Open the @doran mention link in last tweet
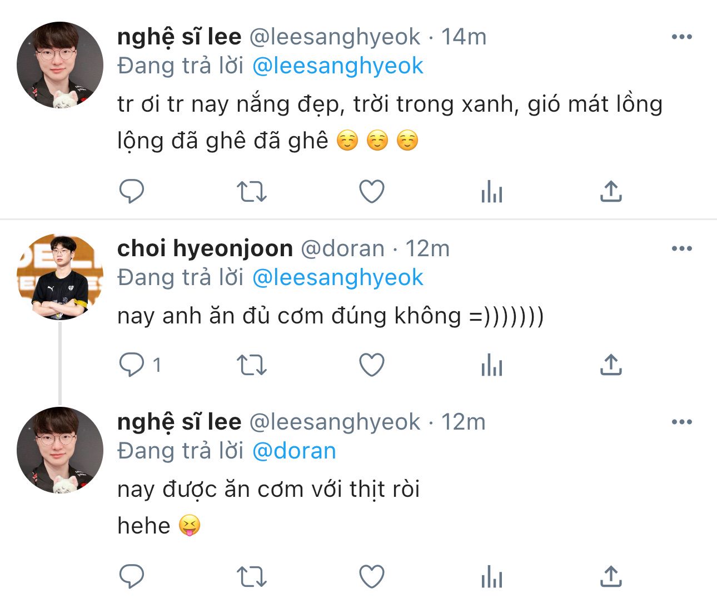The width and height of the screenshot is (717, 598). coord(294,451)
